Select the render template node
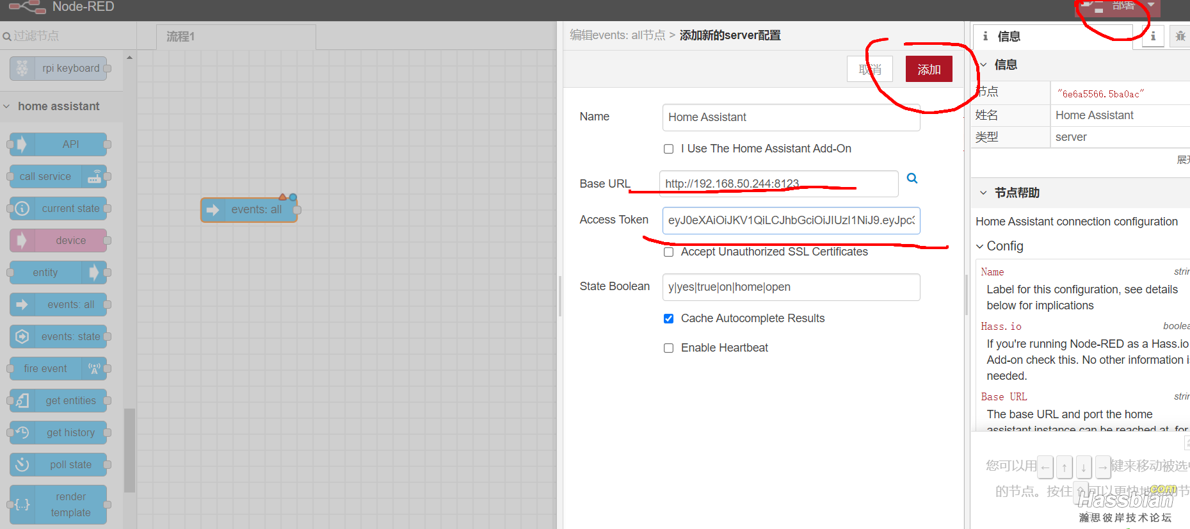 pos(59,505)
